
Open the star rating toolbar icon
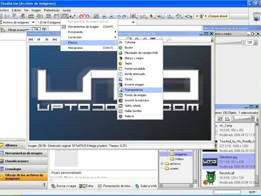[143, 16]
